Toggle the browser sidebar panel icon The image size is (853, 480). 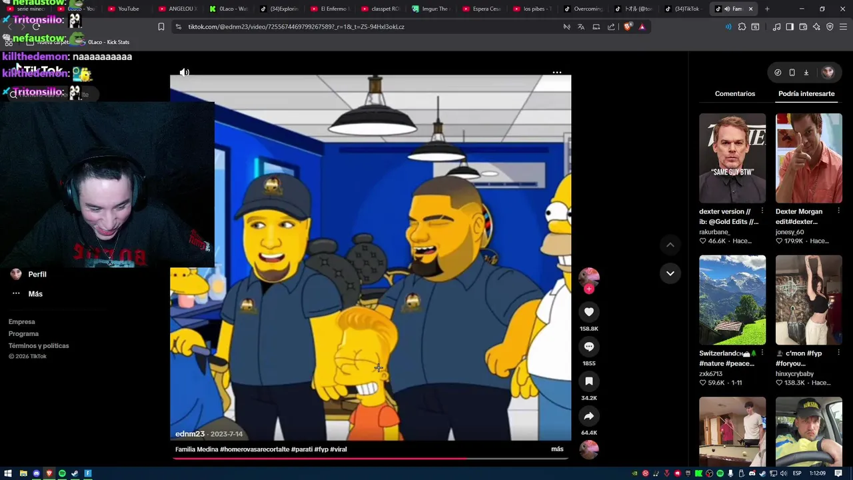pyautogui.click(x=790, y=27)
